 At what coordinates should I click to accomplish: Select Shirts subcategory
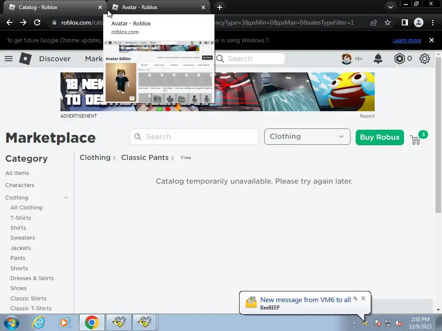coord(18,228)
